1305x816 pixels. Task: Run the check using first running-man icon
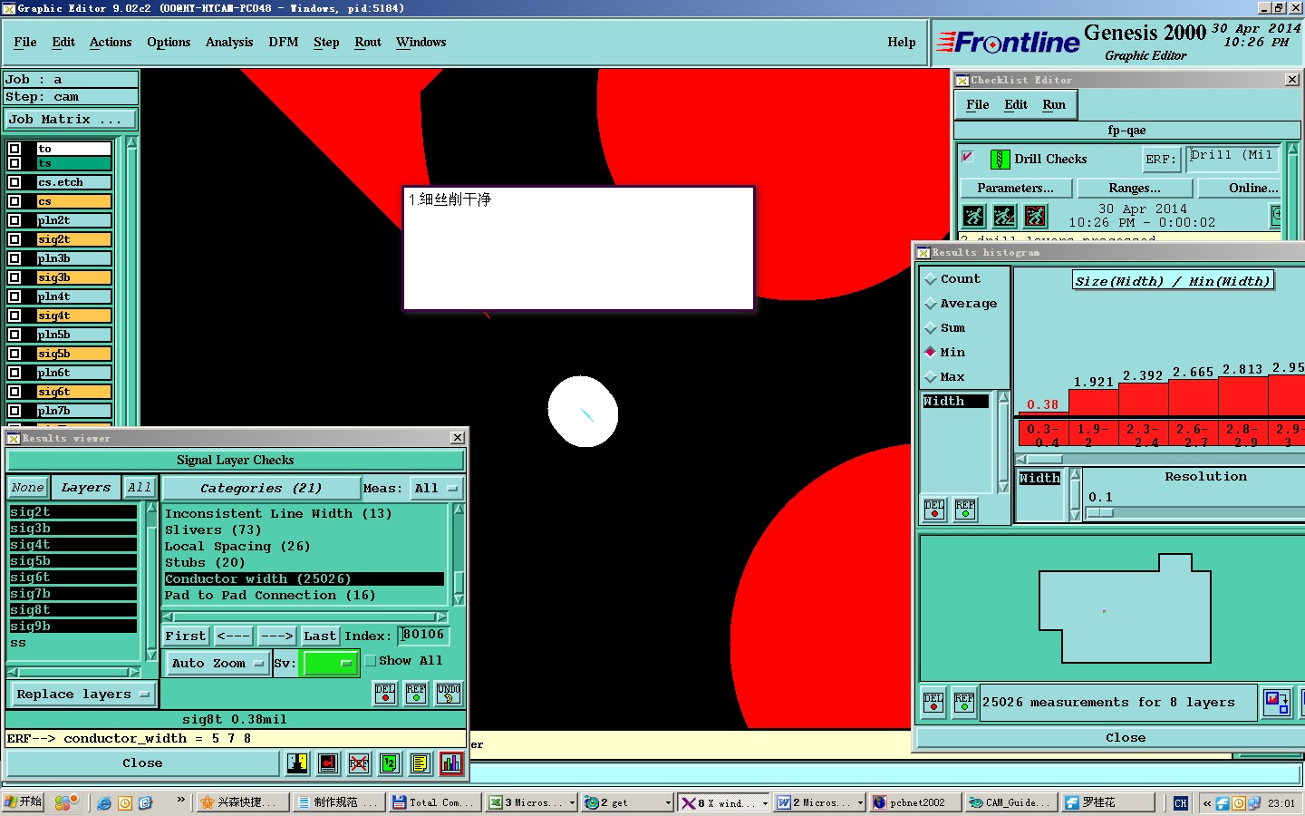click(x=973, y=216)
